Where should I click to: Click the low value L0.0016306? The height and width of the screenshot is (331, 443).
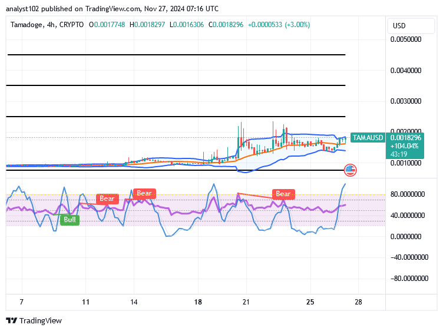tap(187, 25)
